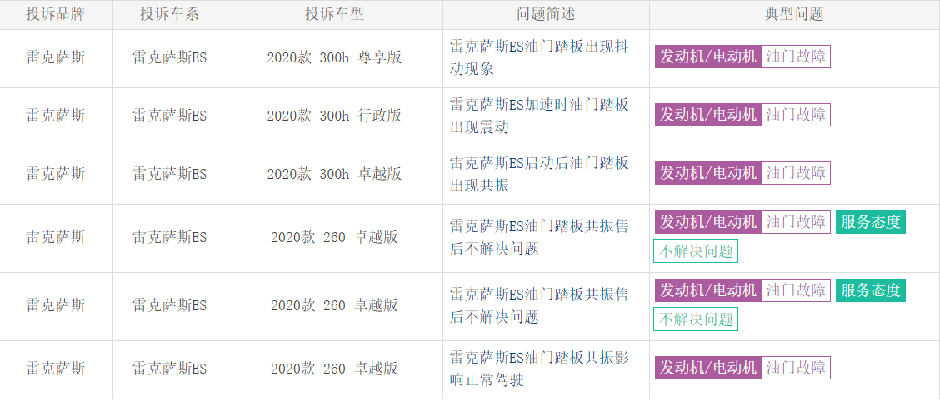Select the 2020款 300h 行政版 model cell
Screen dimensions: 940x401
point(334,116)
